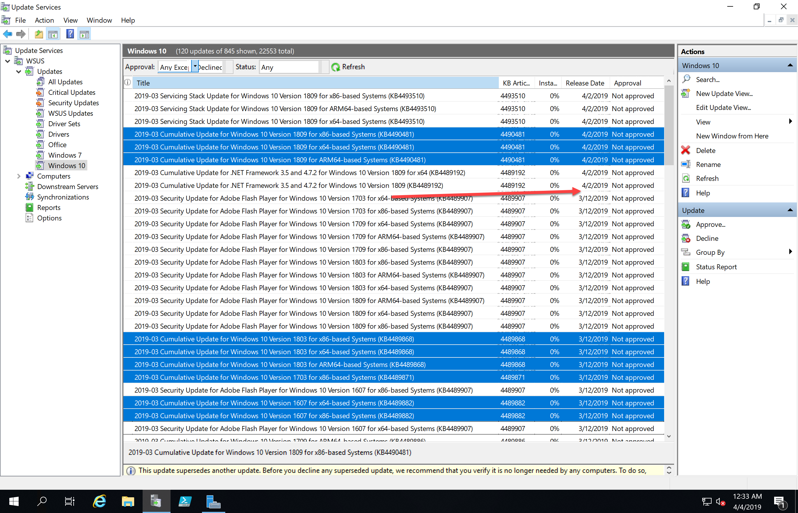Open the Window menu
The image size is (798, 513).
pyautogui.click(x=99, y=20)
